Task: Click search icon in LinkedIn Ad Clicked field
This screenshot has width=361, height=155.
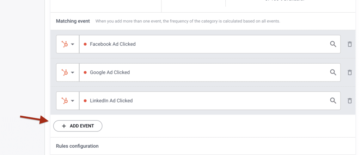Action: [333, 101]
